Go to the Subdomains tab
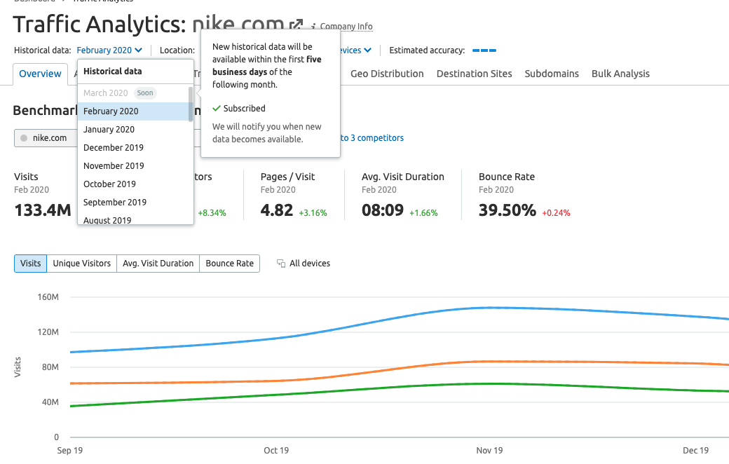The height and width of the screenshot is (464, 729). click(552, 74)
